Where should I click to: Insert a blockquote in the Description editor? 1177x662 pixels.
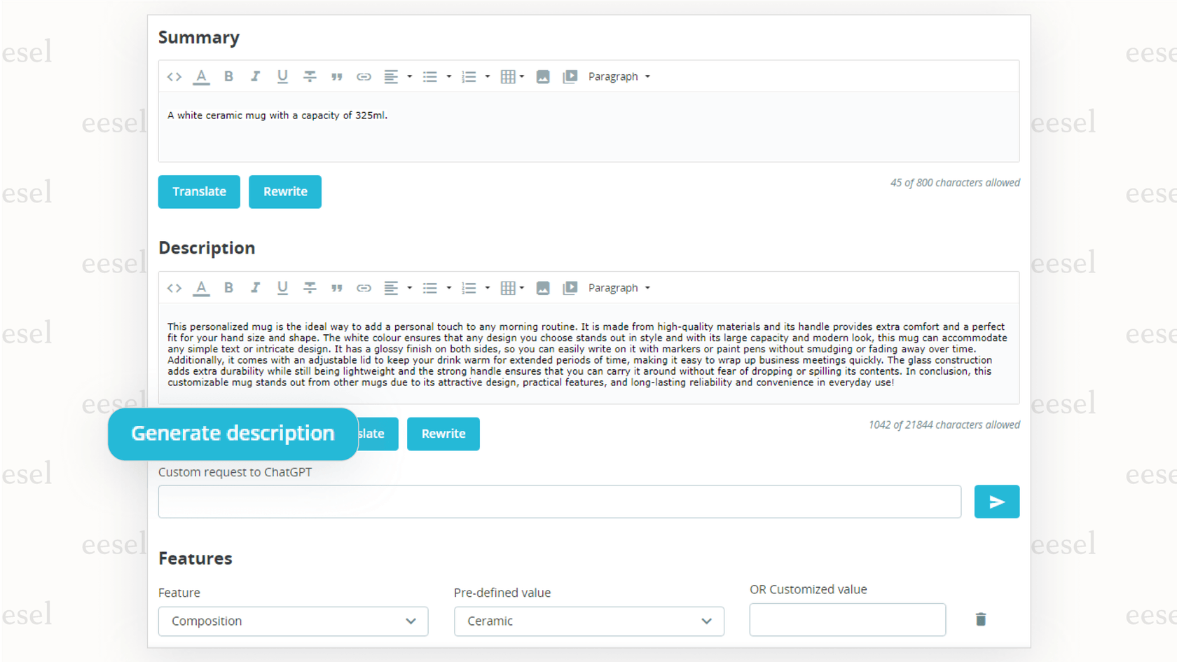tap(337, 287)
